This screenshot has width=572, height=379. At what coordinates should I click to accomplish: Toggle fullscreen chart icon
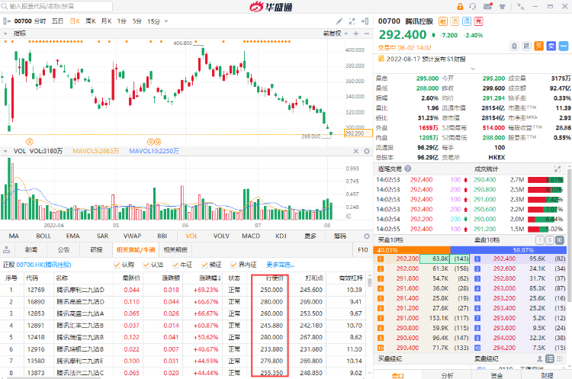coord(352,21)
